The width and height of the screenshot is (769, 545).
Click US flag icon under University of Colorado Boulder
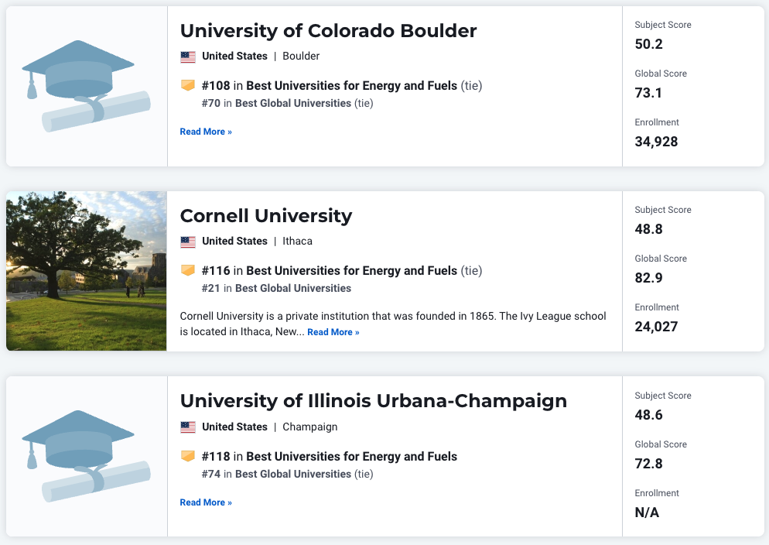point(188,57)
